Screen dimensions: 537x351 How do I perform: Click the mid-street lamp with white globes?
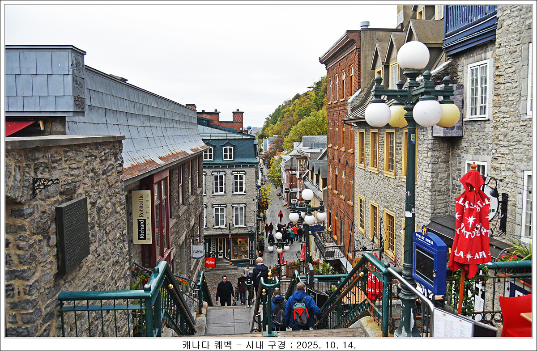[307, 208]
